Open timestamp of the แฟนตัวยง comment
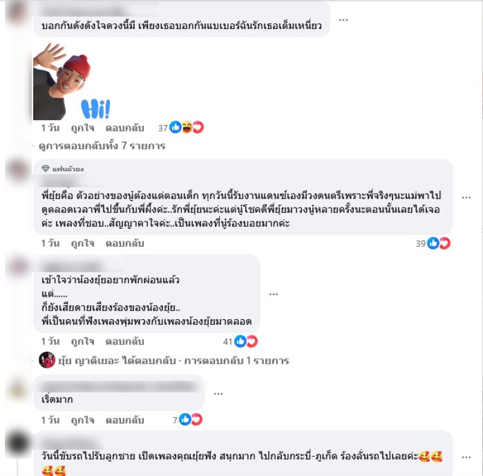 click(x=50, y=243)
